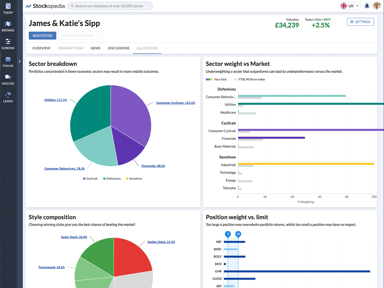Click the EMR position weight bar

297,271
